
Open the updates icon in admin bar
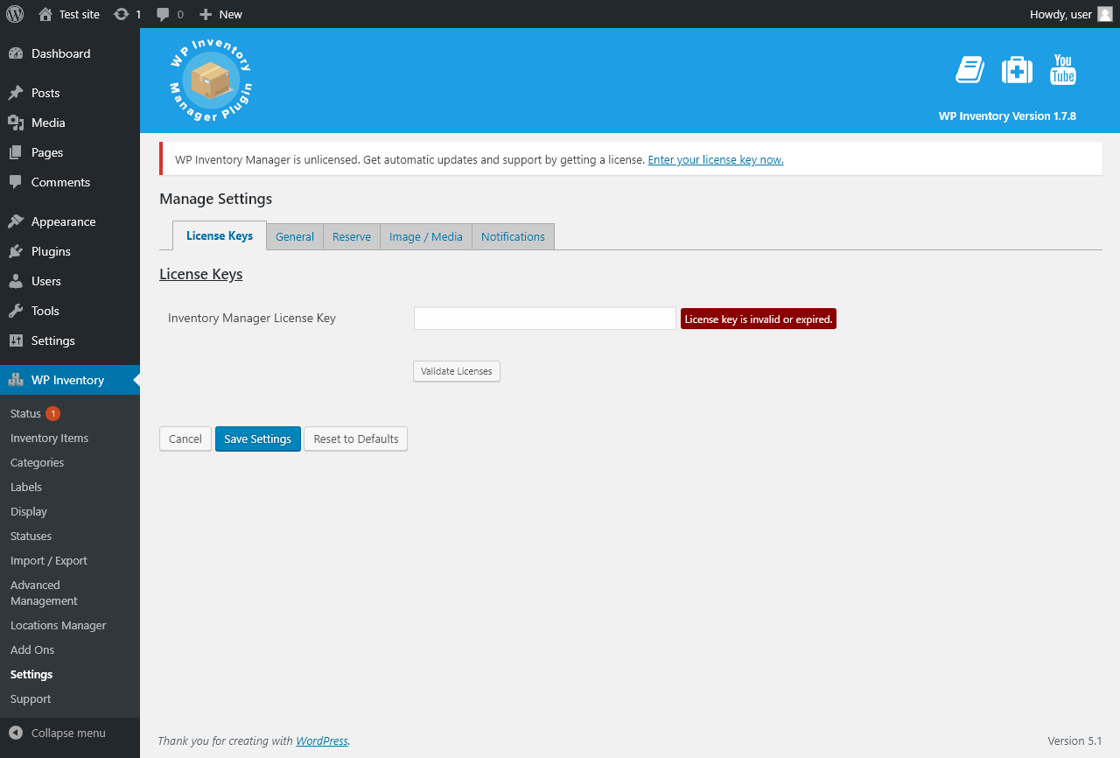pos(128,14)
